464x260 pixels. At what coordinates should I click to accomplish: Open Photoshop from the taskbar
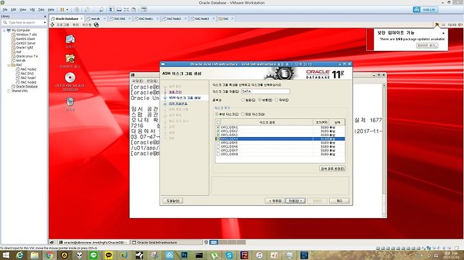click(x=184, y=255)
